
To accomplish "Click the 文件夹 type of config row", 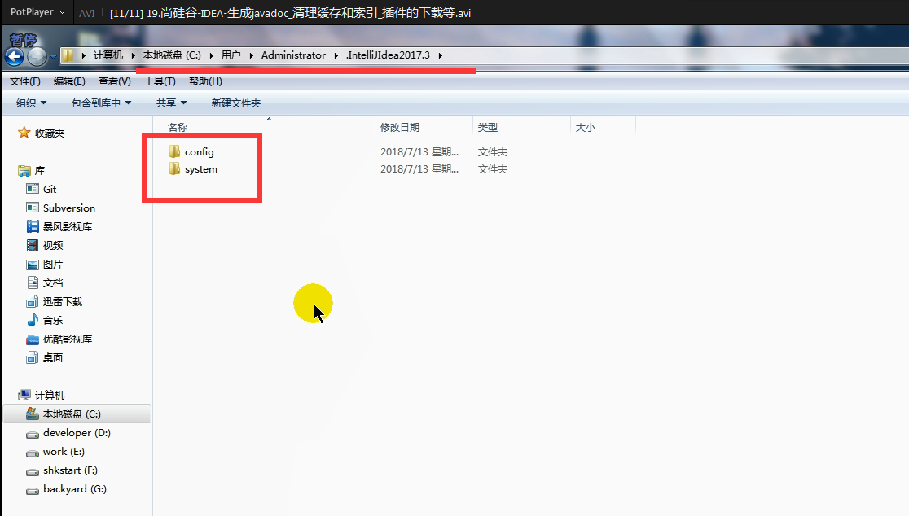I will pyautogui.click(x=492, y=151).
